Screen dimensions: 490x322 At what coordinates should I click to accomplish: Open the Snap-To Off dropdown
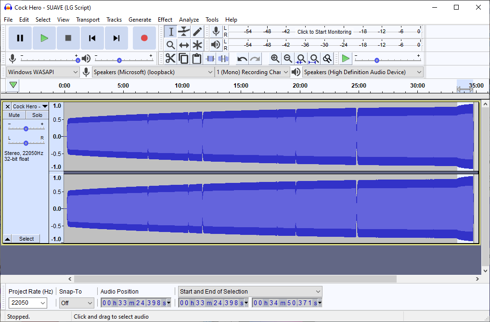76,303
